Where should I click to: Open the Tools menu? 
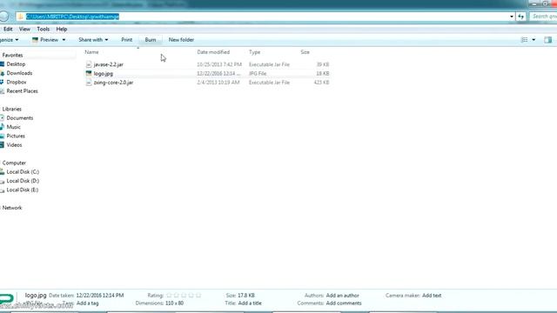click(x=43, y=29)
